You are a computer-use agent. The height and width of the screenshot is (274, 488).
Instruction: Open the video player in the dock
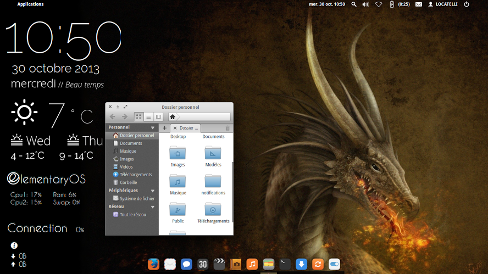[219, 264]
